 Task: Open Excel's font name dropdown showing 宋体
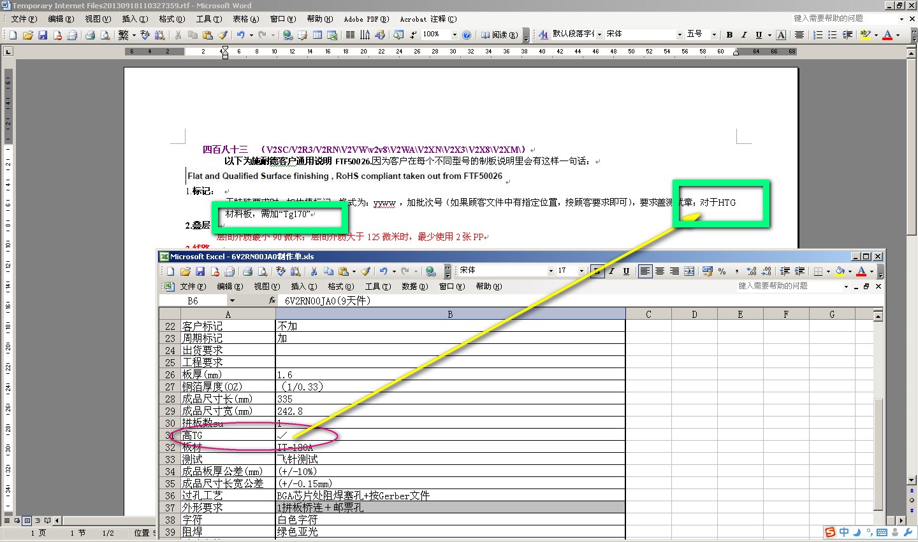pos(551,271)
